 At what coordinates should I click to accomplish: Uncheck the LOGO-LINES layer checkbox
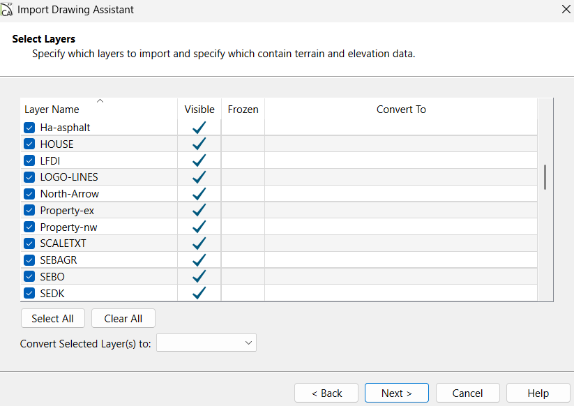click(29, 177)
